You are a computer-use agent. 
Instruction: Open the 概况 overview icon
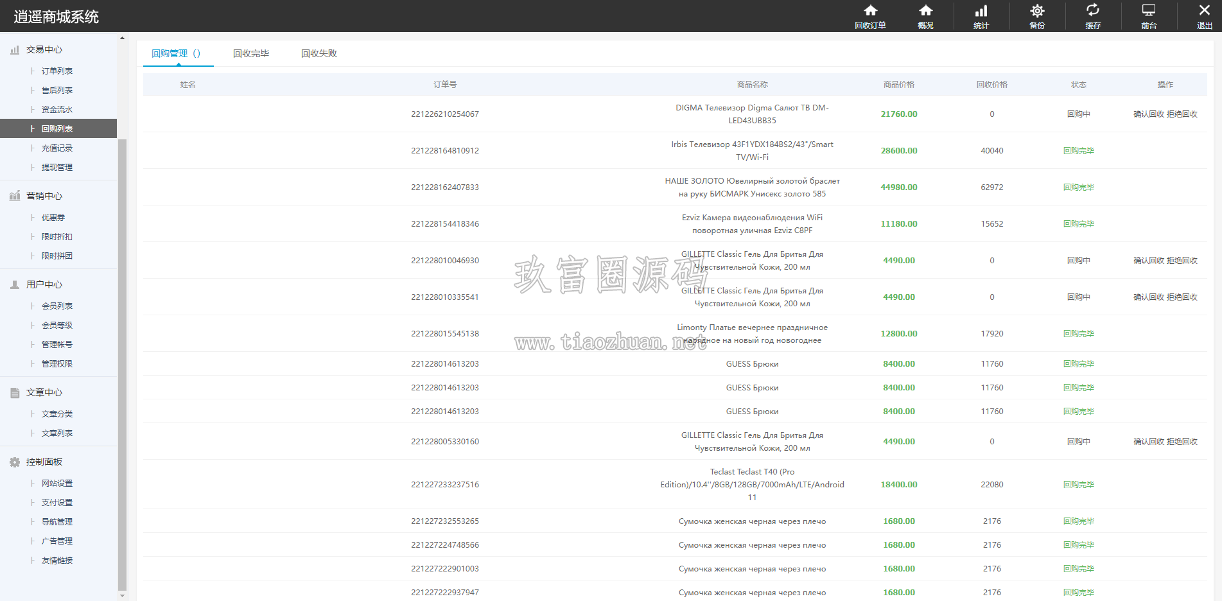(x=925, y=11)
